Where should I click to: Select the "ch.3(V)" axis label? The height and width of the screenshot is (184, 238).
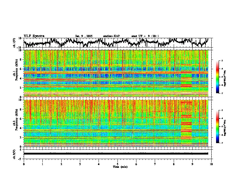coord(14,154)
